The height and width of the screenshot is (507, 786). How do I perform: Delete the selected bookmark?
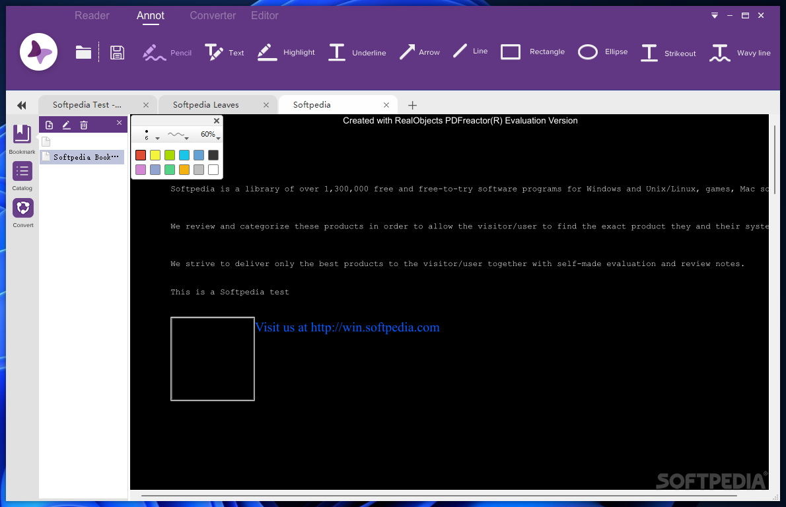point(84,125)
